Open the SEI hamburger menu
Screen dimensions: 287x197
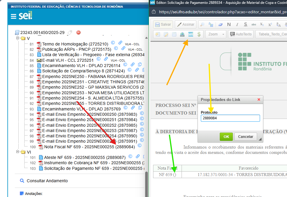pyautogui.click(x=13, y=16)
